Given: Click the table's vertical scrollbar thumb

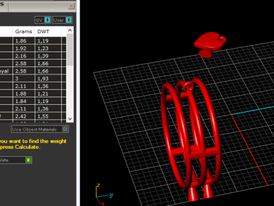Looking at the screenshot, I should click(x=70, y=50).
